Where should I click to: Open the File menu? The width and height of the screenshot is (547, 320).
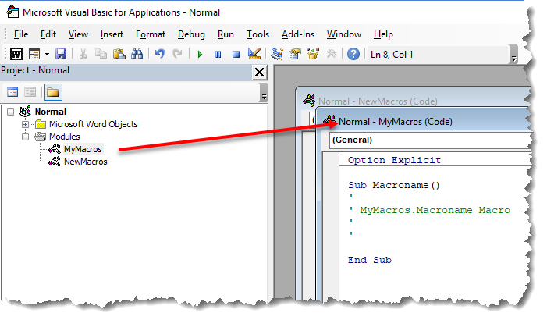click(x=21, y=34)
